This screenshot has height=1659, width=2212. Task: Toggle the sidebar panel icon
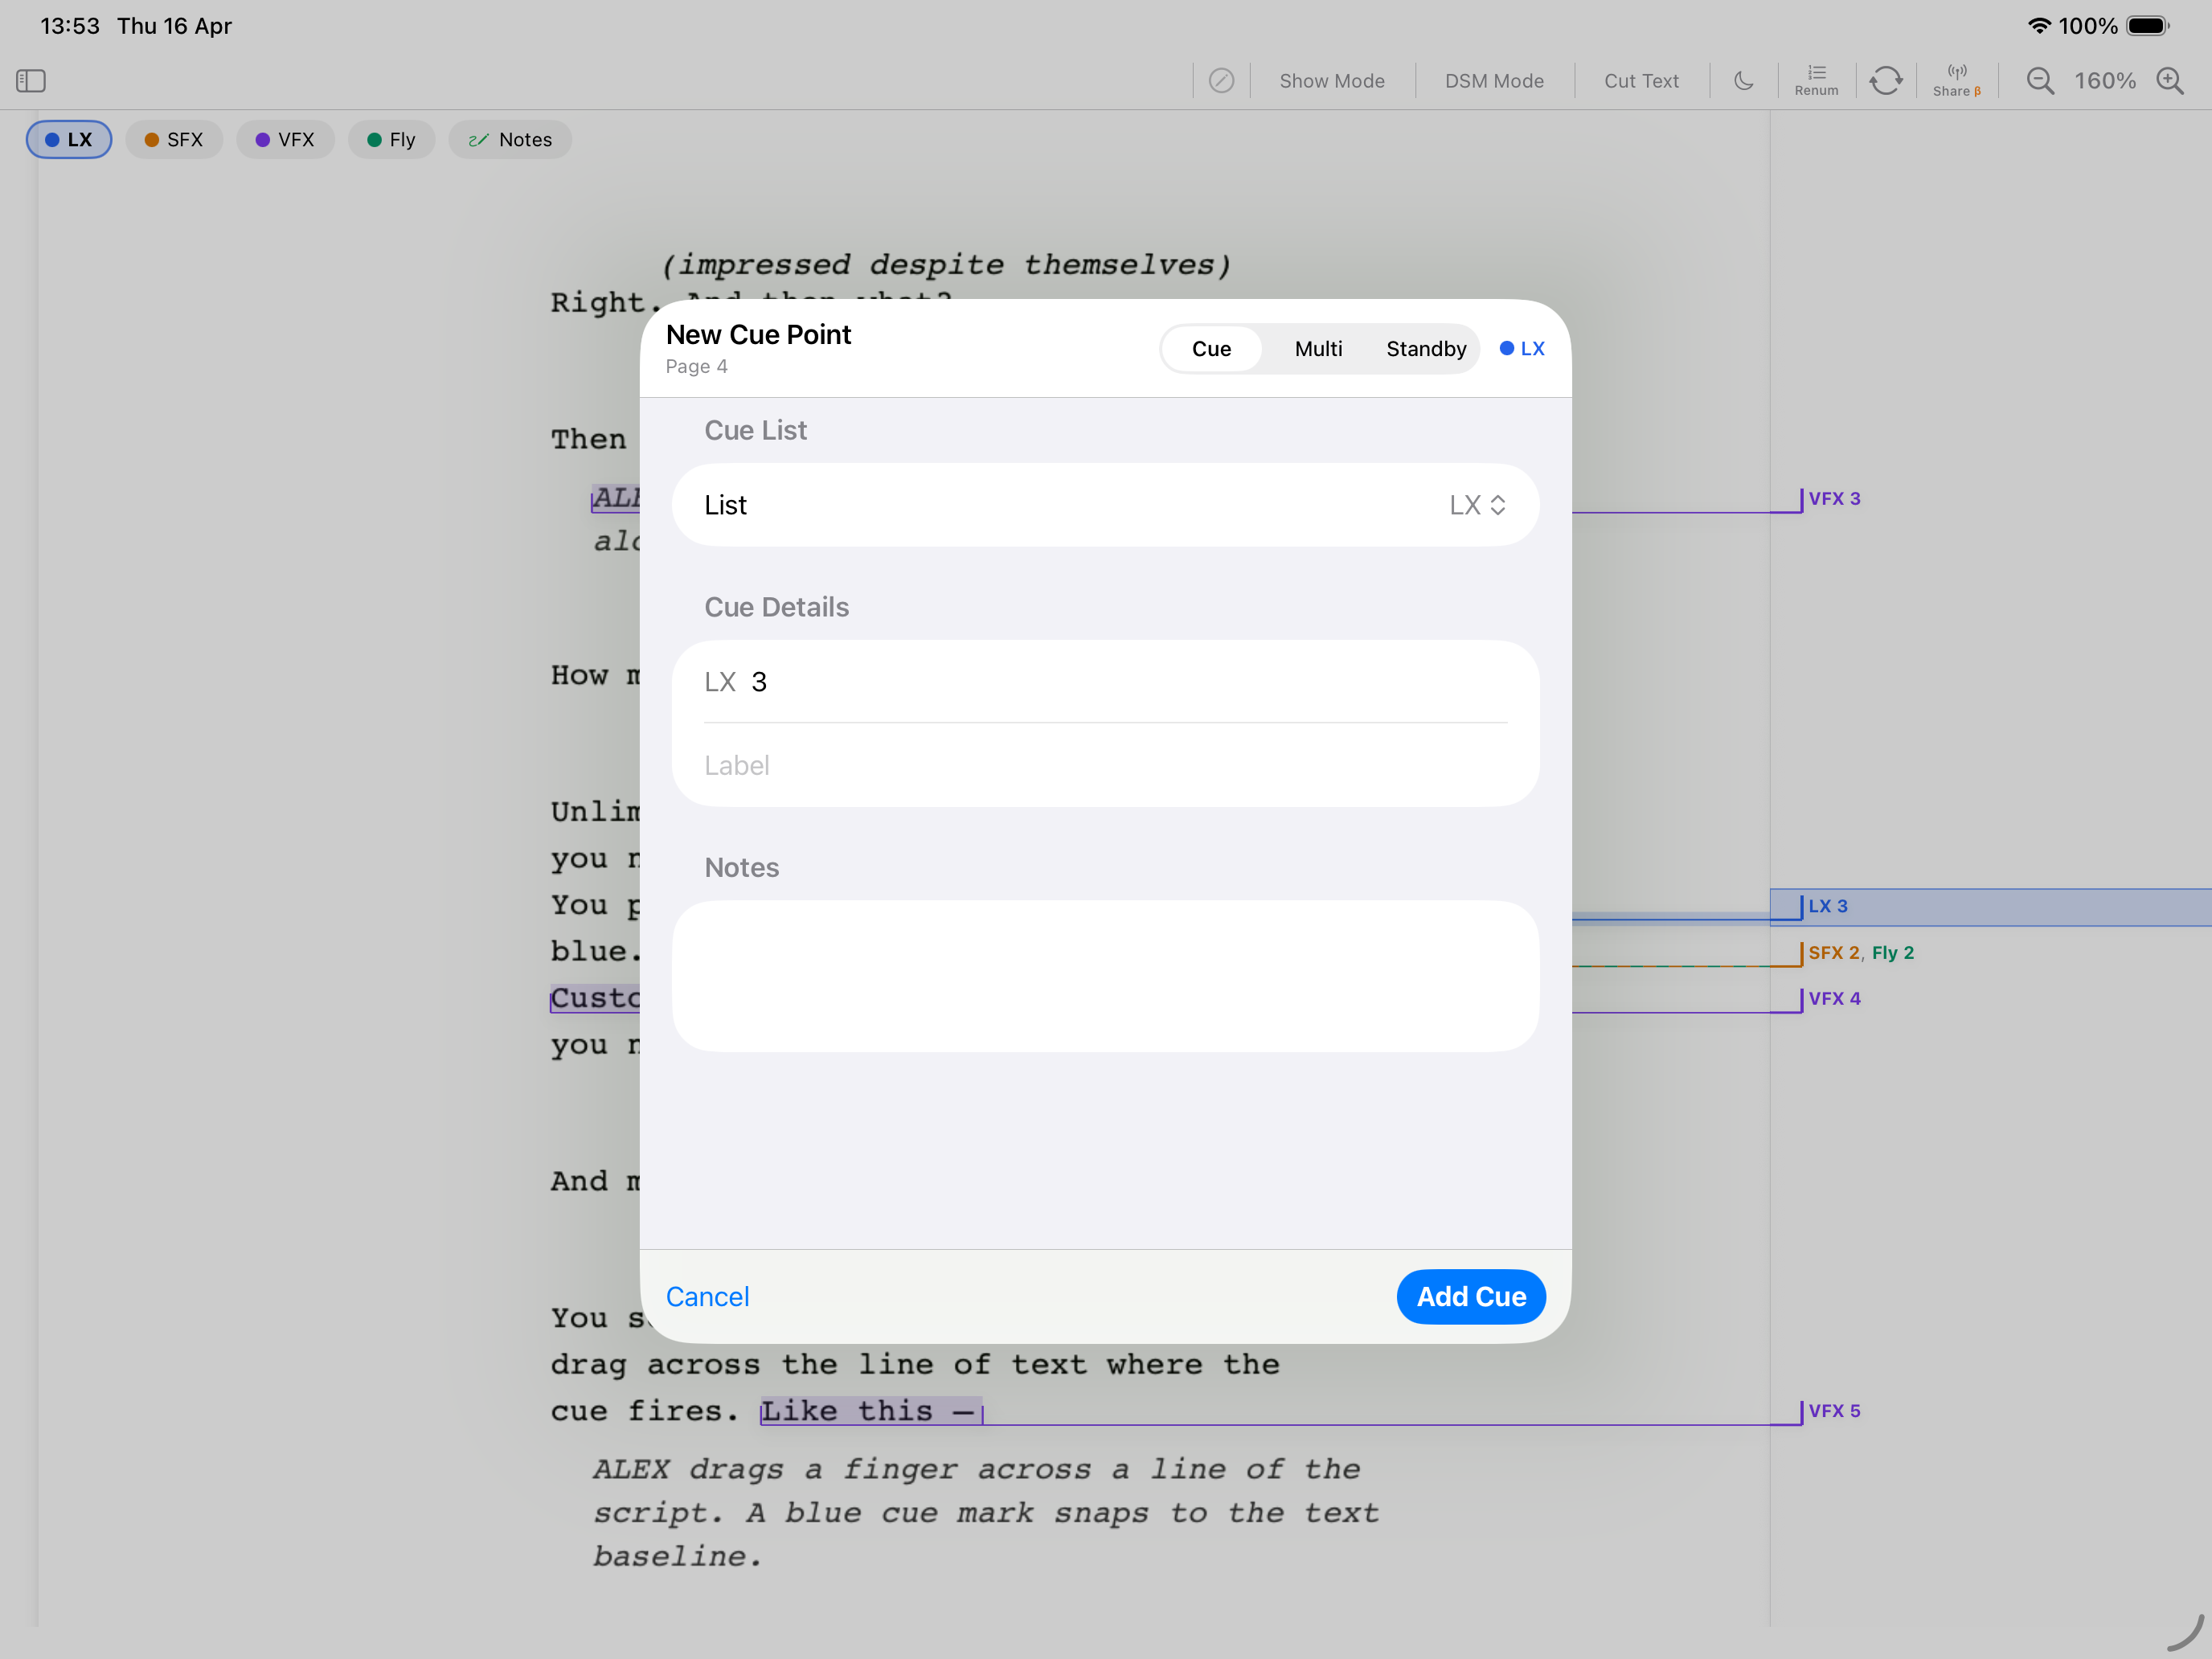[31, 80]
